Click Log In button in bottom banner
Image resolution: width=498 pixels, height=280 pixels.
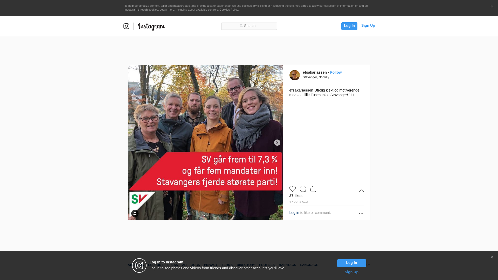pos(351,263)
